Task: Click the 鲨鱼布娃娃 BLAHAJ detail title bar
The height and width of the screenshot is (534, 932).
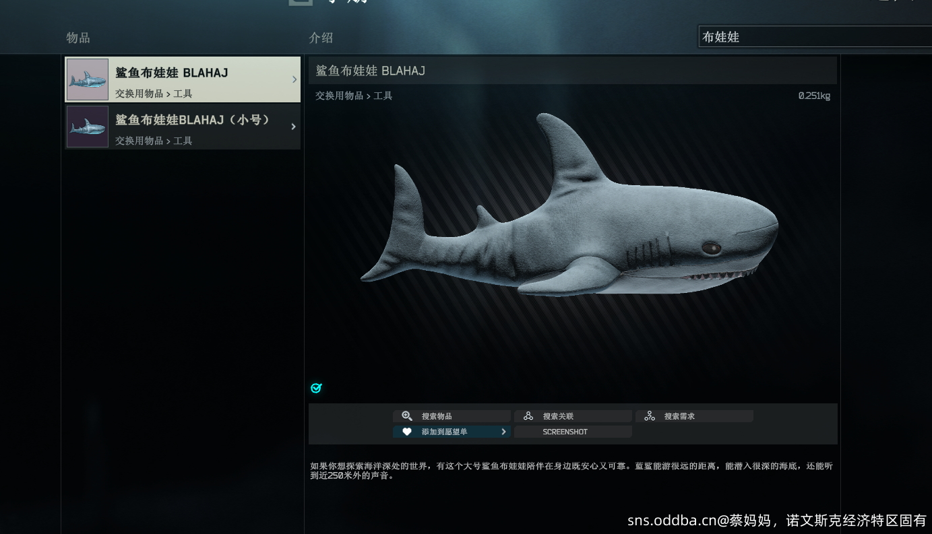Action: [x=572, y=71]
